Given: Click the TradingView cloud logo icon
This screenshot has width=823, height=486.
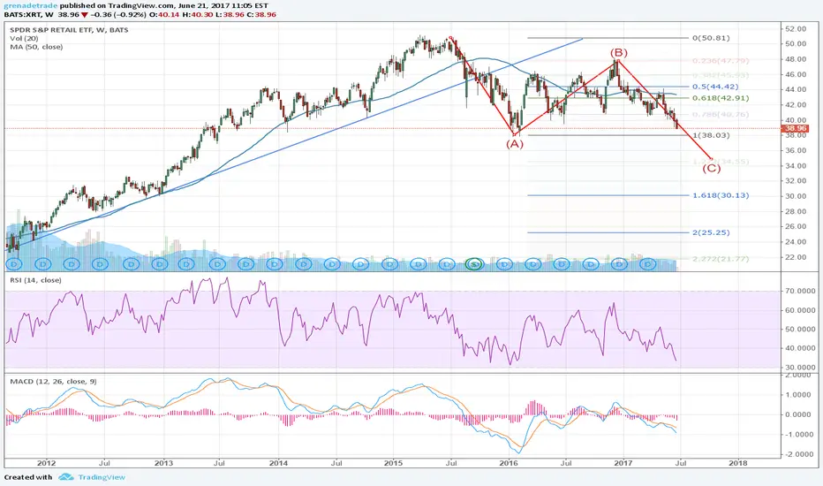Looking at the screenshot, I should tap(65, 477).
